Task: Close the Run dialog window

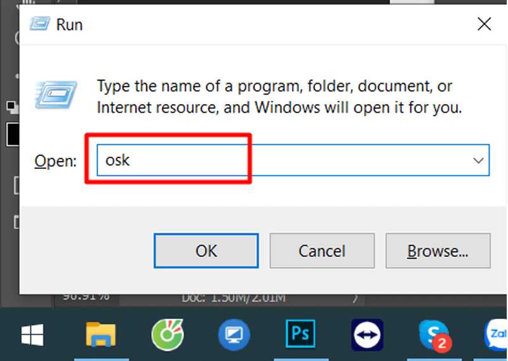Action: click(484, 24)
